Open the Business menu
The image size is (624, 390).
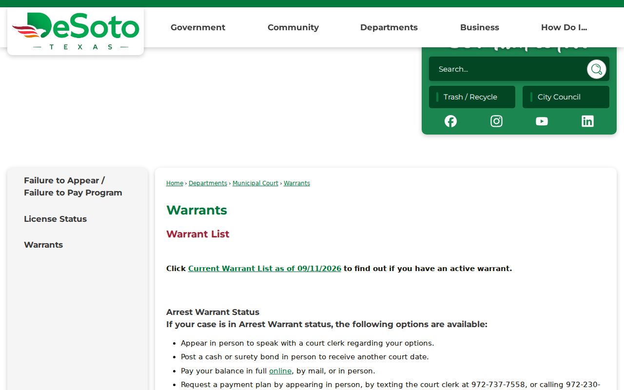(x=480, y=27)
